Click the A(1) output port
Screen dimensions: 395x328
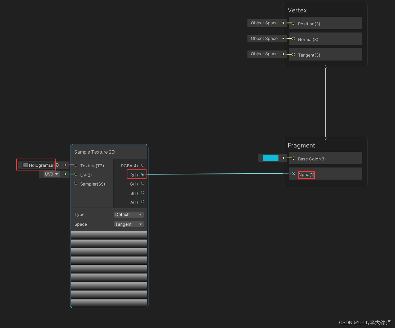[x=143, y=202]
